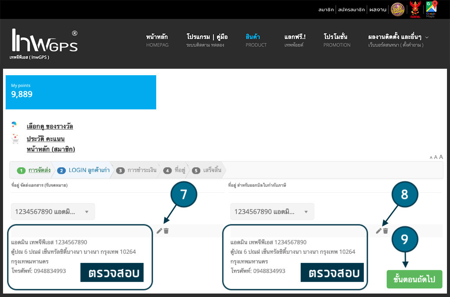This screenshot has height=297, width=450.
Task: Open the tax invoice address dropdown
Action: pos(272,212)
